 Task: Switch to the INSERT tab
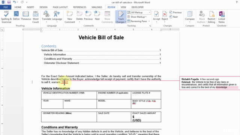pos(30,7)
